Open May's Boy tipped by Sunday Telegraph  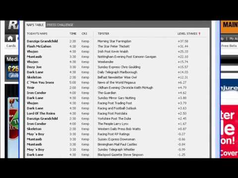point(36,149)
